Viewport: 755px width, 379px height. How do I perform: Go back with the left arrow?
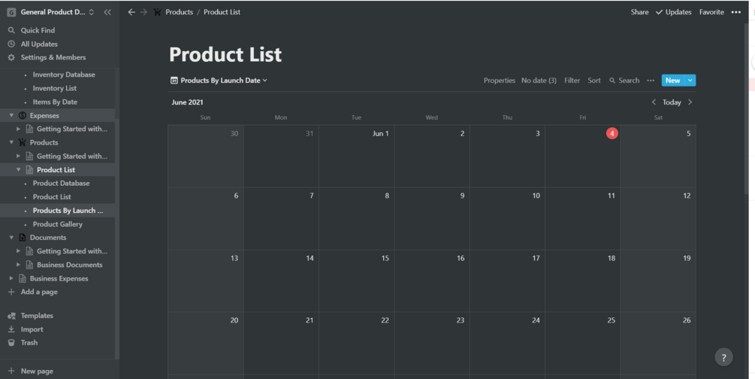coord(131,12)
